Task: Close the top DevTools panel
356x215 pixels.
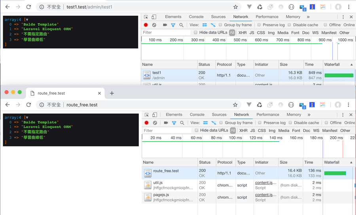Action: tap(351, 17)
